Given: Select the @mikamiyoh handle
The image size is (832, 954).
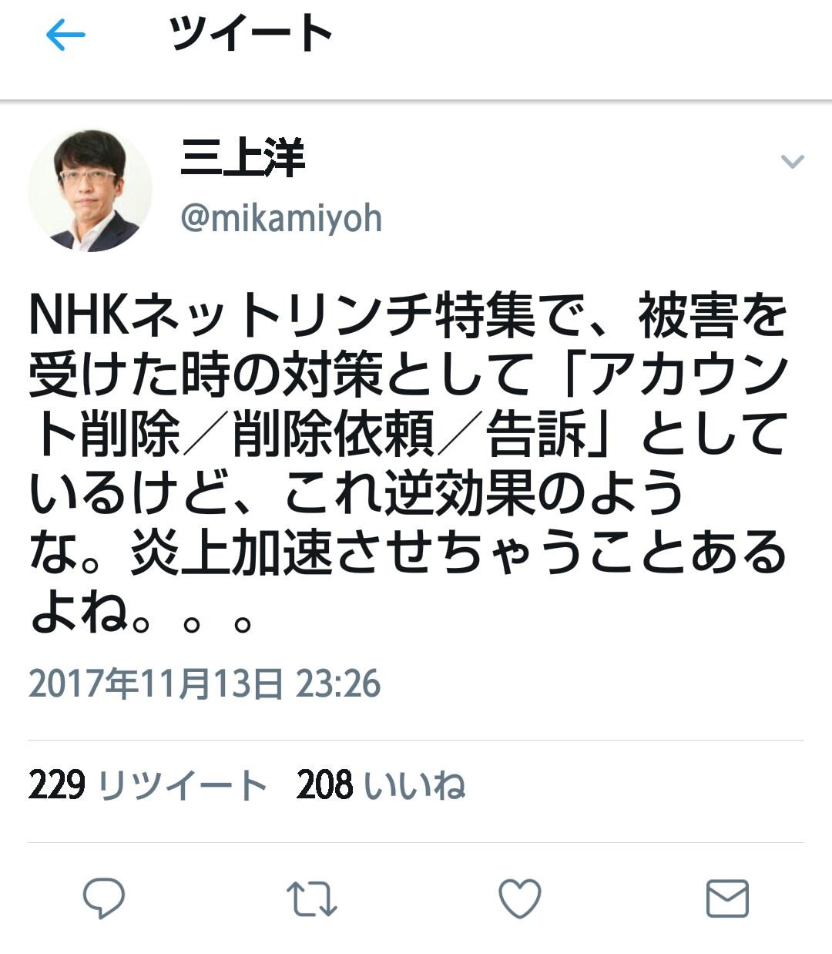Looking at the screenshot, I should pyautogui.click(x=281, y=219).
